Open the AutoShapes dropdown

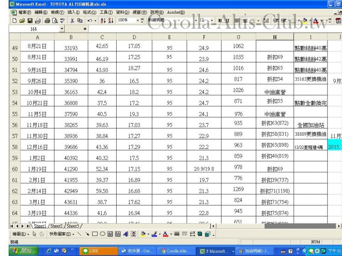pos(62,234)
